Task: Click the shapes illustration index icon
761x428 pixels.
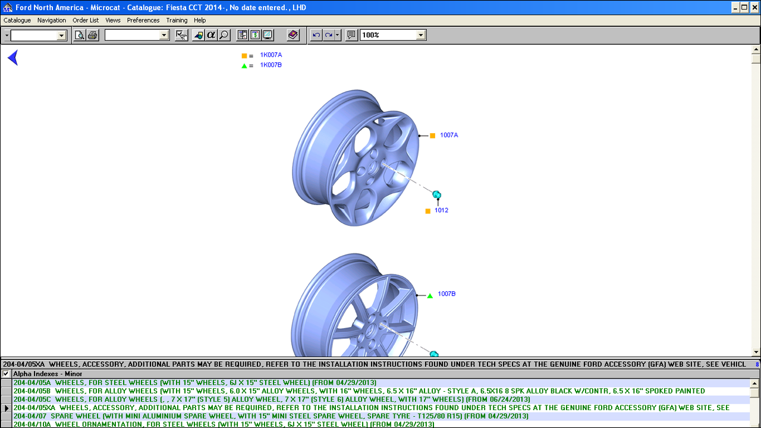Action: point(198,35)
